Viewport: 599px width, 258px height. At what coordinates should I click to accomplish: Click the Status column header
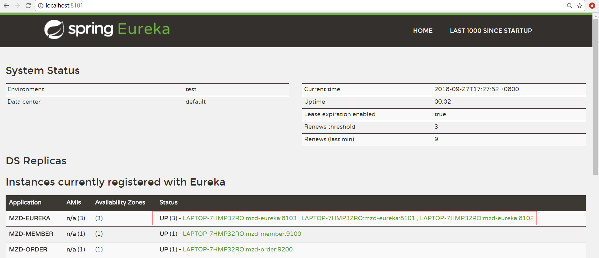tap(168, 202)
